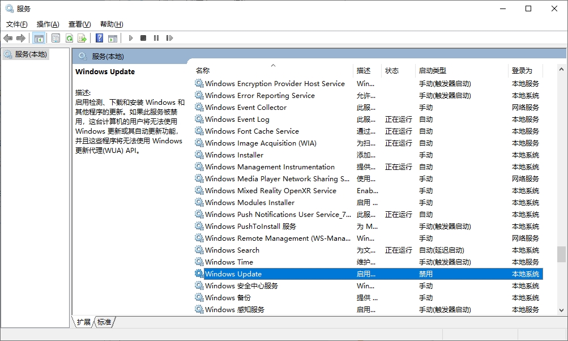
Task: Click the Export List toolbar icon
Action: click(82, 38)
